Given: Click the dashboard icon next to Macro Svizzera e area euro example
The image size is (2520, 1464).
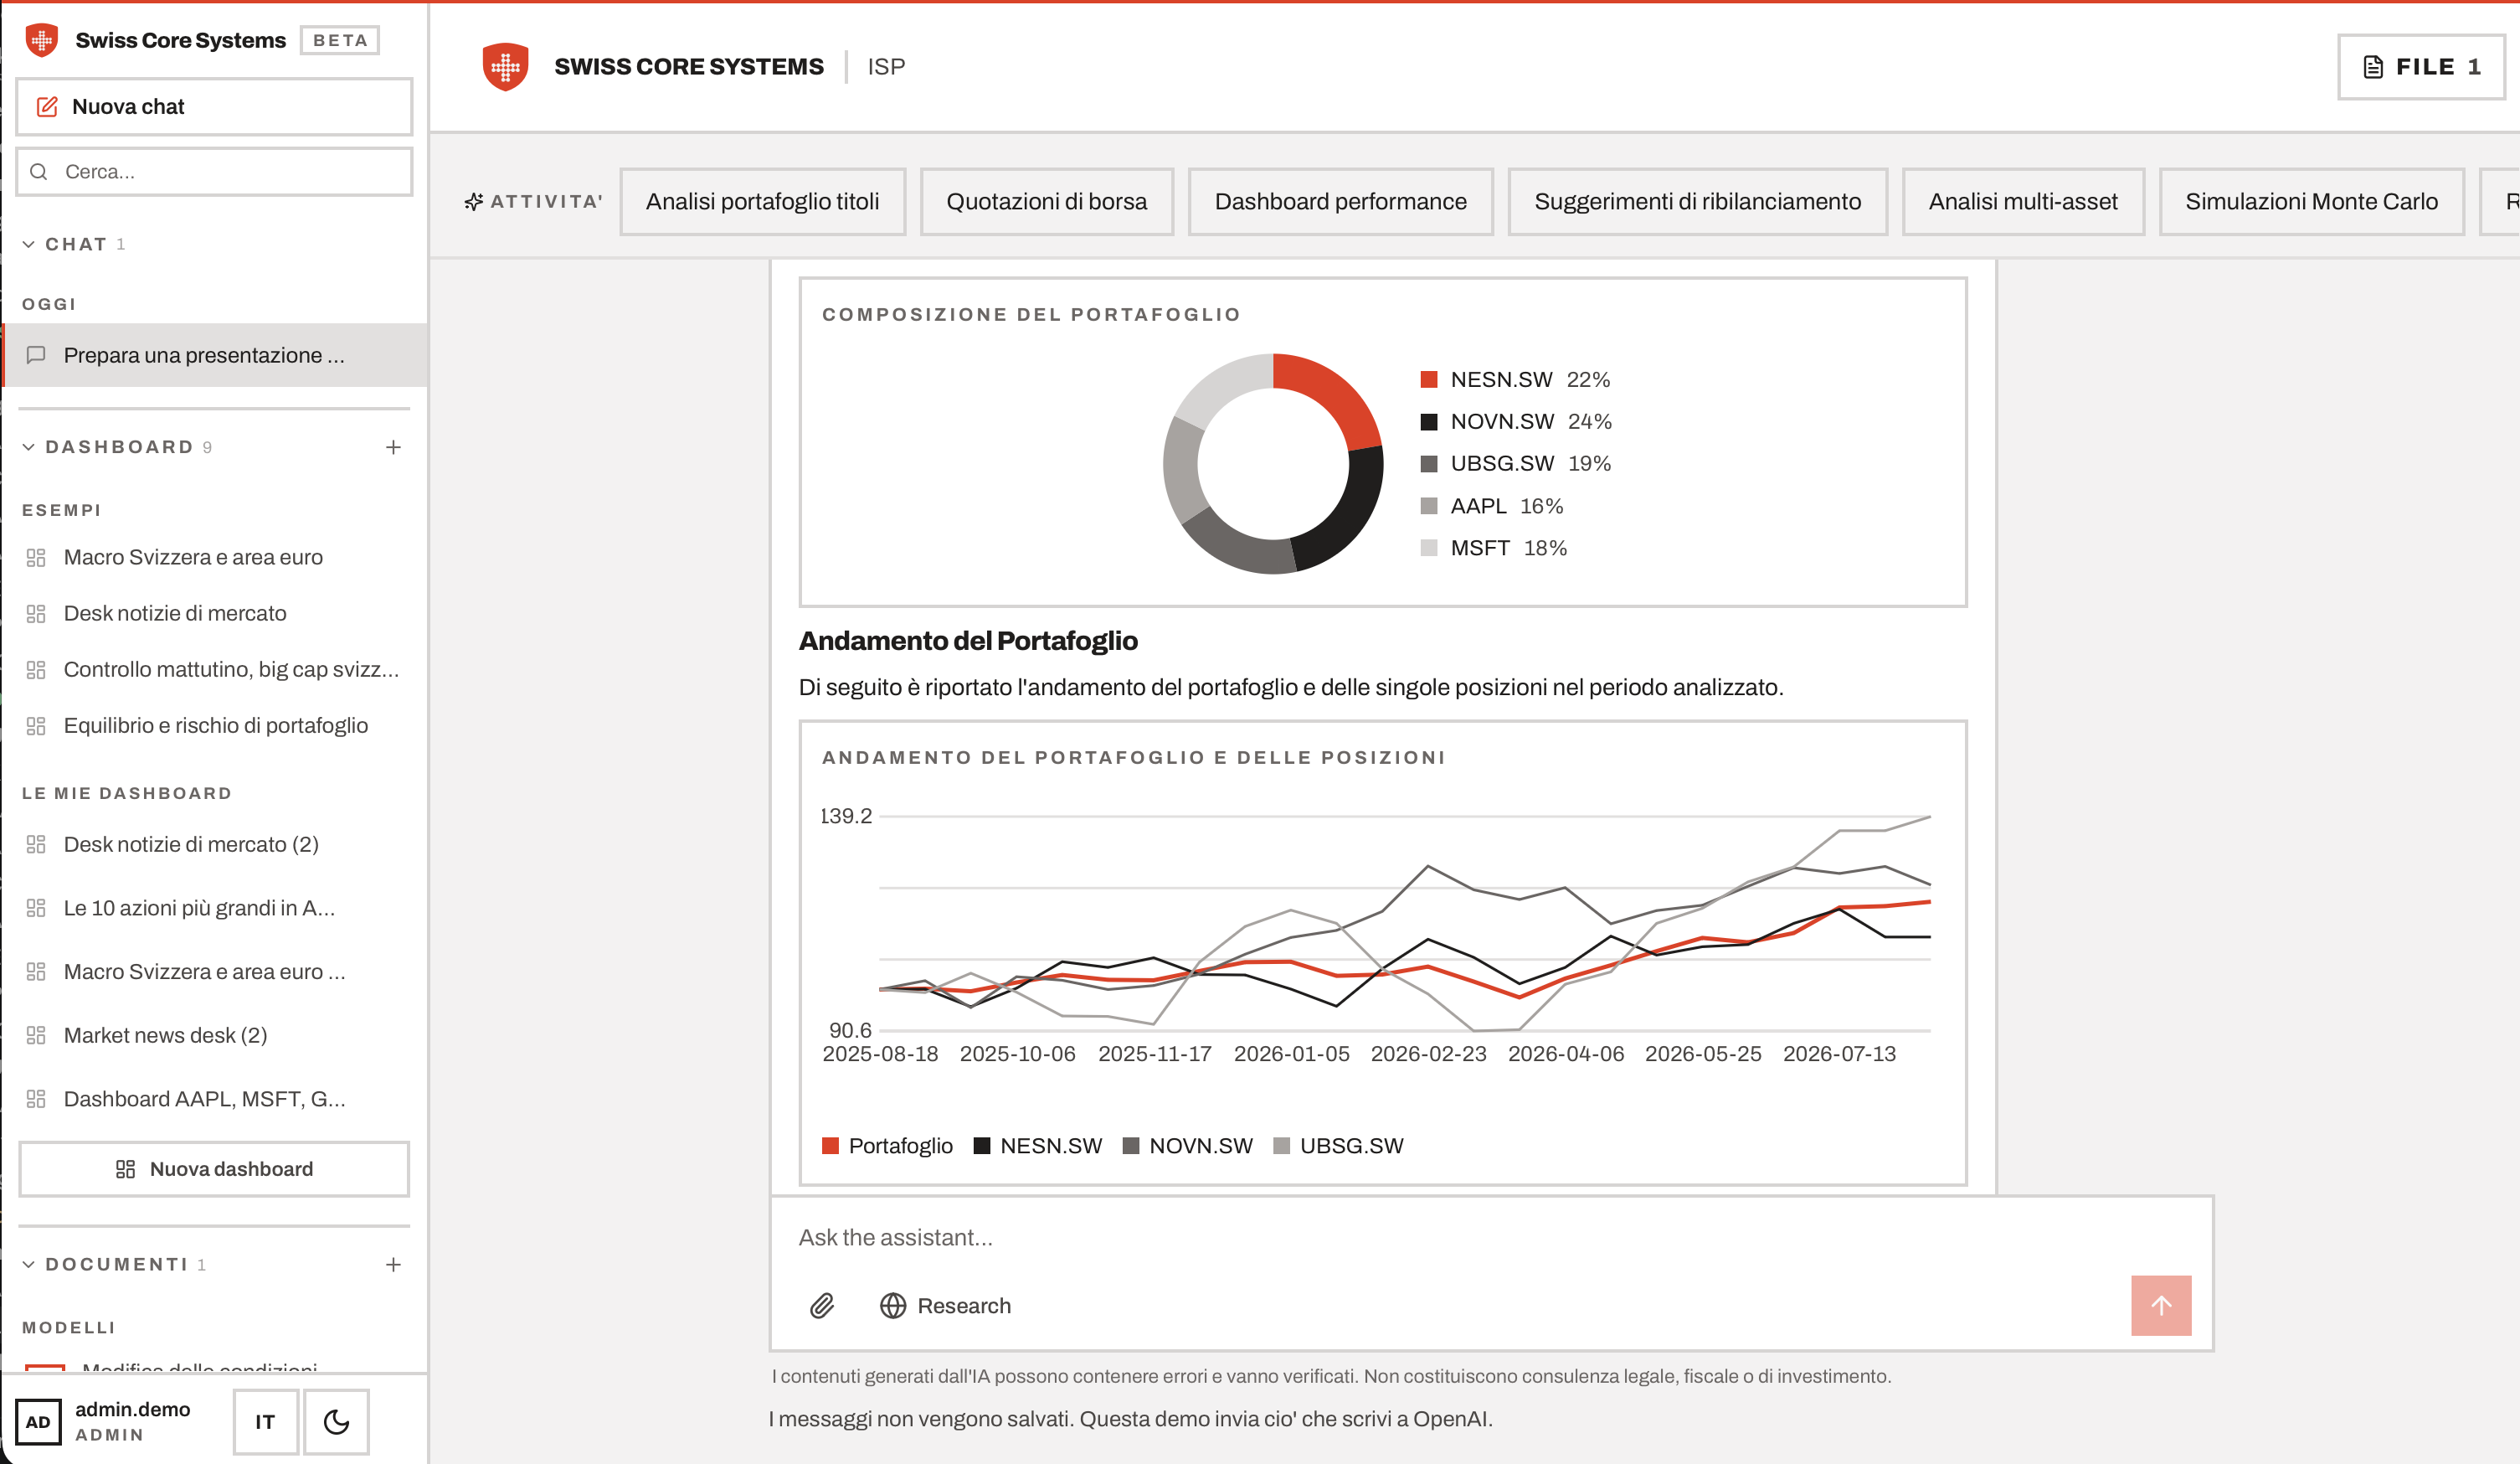Looking at the screenshot, I should 36,558.
